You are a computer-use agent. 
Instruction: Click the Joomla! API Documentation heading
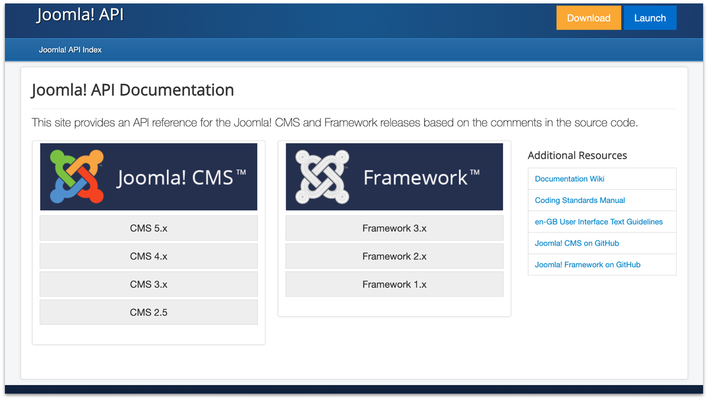(133, 90)
